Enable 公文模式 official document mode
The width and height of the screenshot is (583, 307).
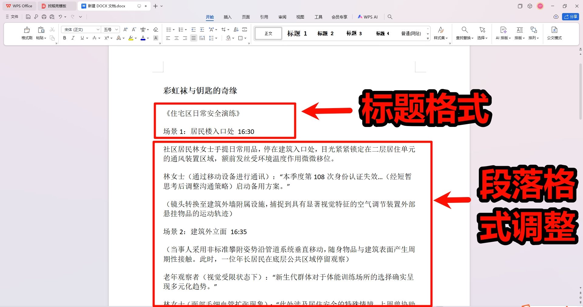554,33
